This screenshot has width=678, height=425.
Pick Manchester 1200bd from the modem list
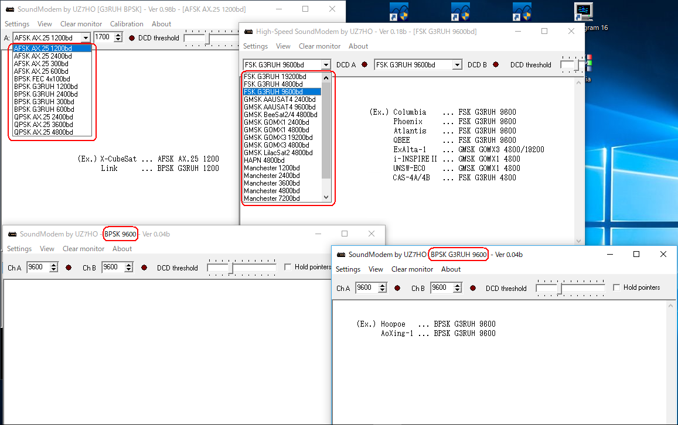282,168
